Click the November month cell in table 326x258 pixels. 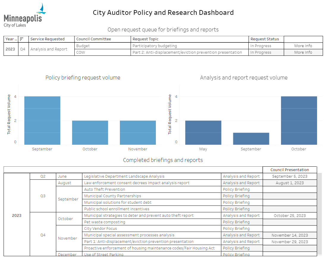pos(69,238)
